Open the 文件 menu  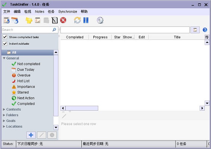7,12
